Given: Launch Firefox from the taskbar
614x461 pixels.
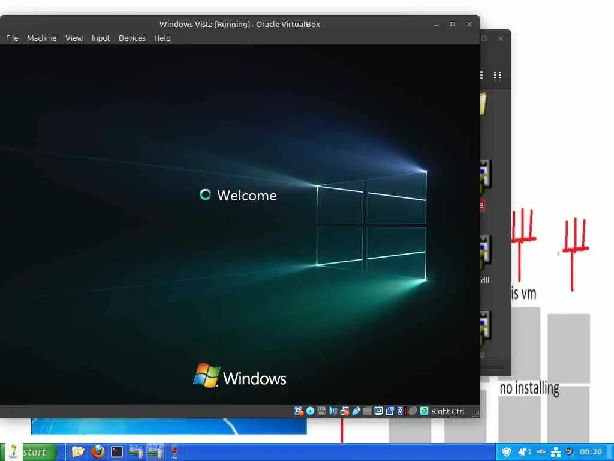Looking at the screenshot, I should (98, 452).
